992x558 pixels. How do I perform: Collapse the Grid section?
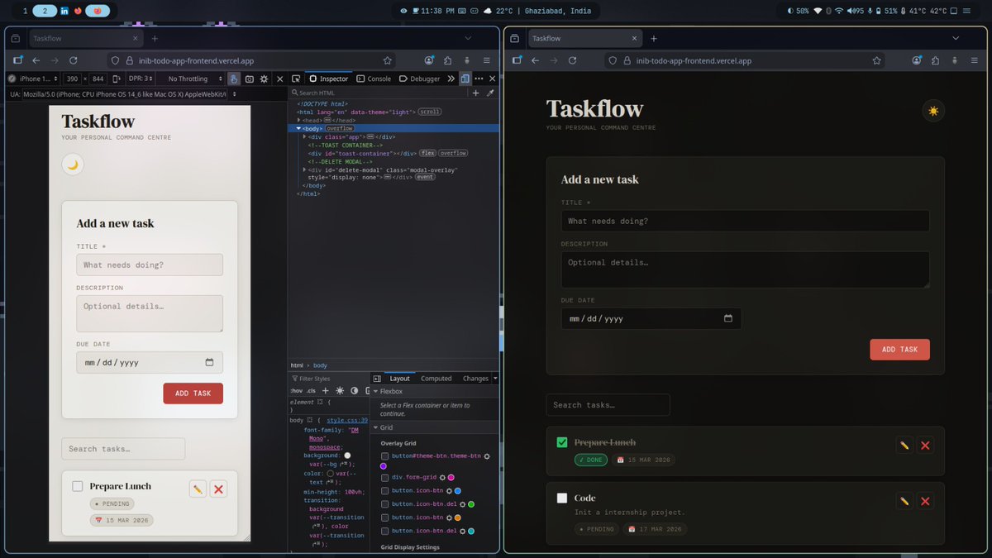pos(375,427)
